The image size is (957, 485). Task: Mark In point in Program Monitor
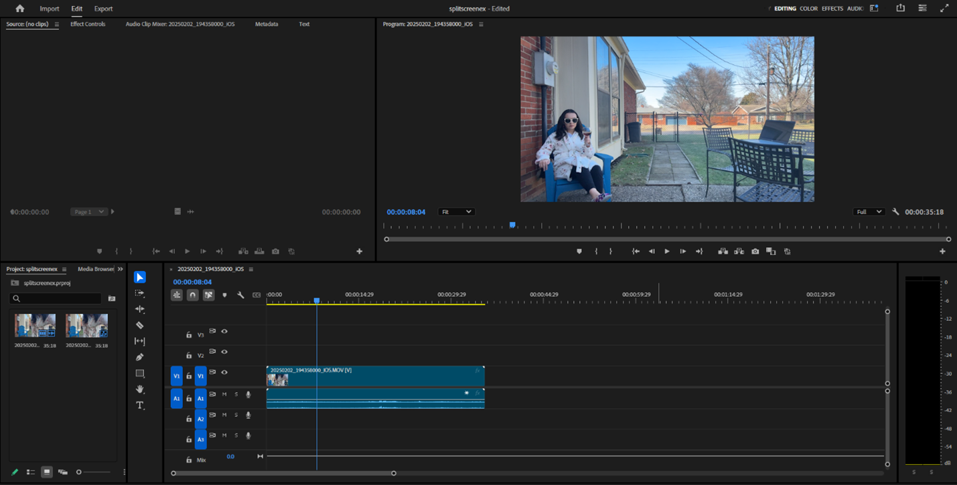[596, 251]
